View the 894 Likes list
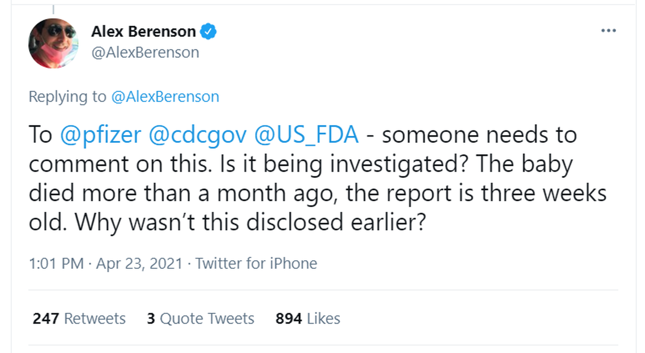 click(307, 318)
